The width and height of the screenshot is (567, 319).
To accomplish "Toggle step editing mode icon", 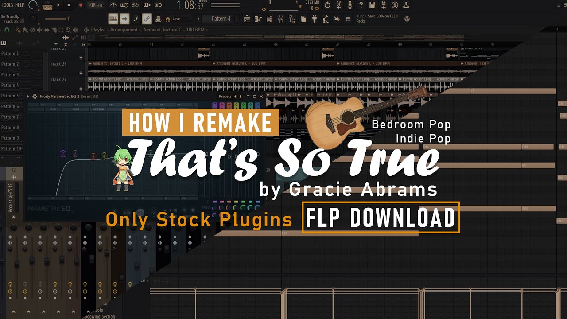I will [136, 19].
